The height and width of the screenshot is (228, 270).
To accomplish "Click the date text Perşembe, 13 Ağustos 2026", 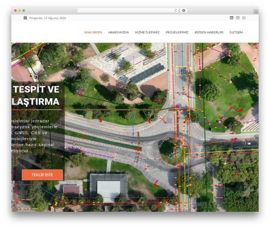I will click(x=48, y=18).
